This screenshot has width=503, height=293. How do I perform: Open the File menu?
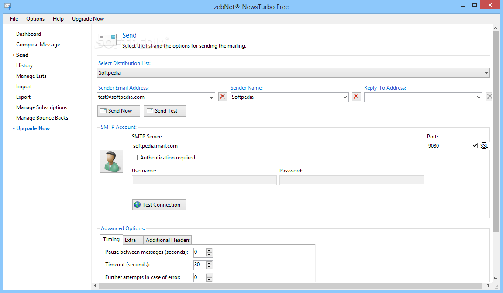click(x=14, y=19)
